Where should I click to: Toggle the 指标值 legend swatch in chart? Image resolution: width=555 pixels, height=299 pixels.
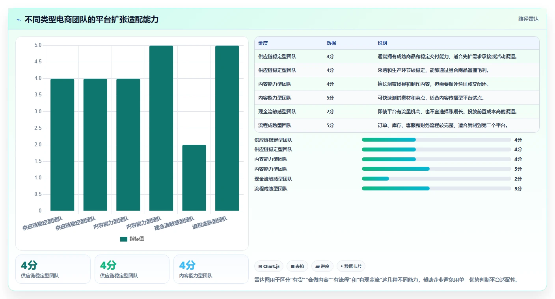pos(124,239)
